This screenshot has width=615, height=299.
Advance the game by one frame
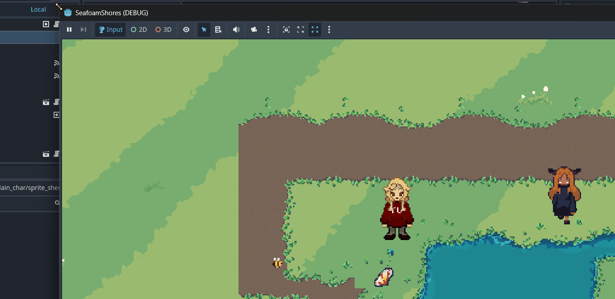coord(83,29)
